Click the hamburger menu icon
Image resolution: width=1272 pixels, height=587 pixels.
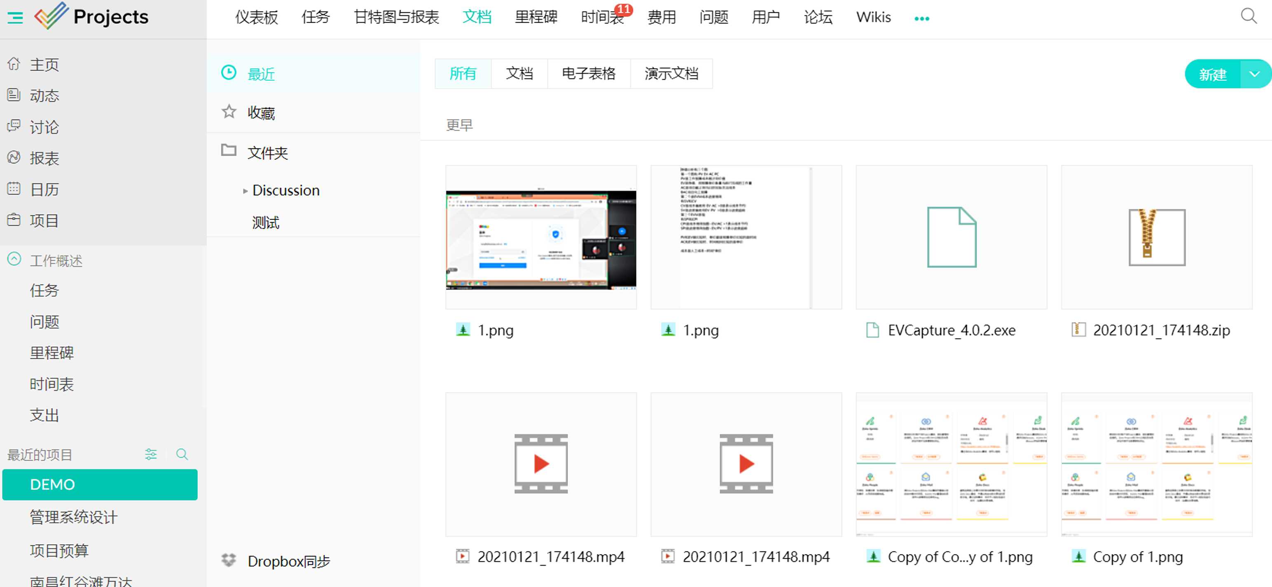coord(15,18)
